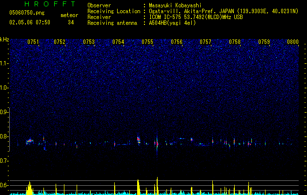
Task: Click the tallest yellow intensity spike below 0755
Action: coord(157,186)
